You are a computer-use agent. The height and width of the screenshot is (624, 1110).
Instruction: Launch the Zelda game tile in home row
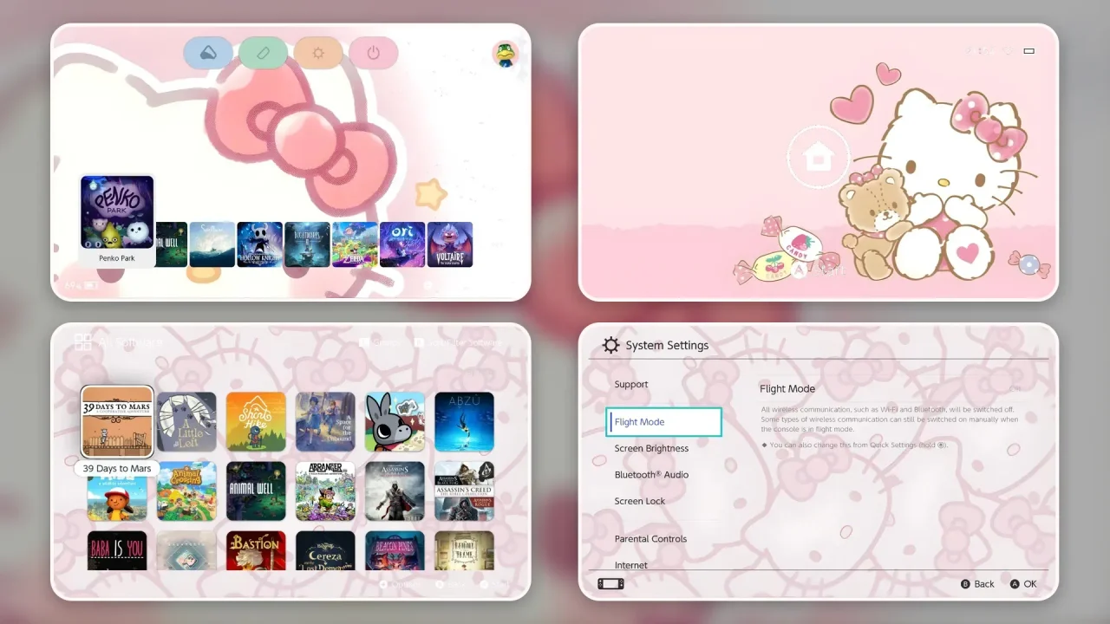pyautogui.click(x=356, y=244)
